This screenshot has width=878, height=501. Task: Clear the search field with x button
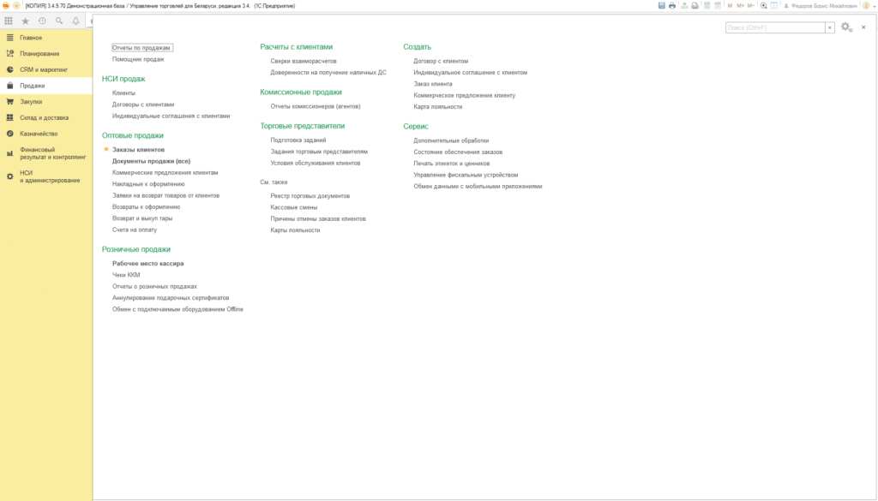point(830,27)
